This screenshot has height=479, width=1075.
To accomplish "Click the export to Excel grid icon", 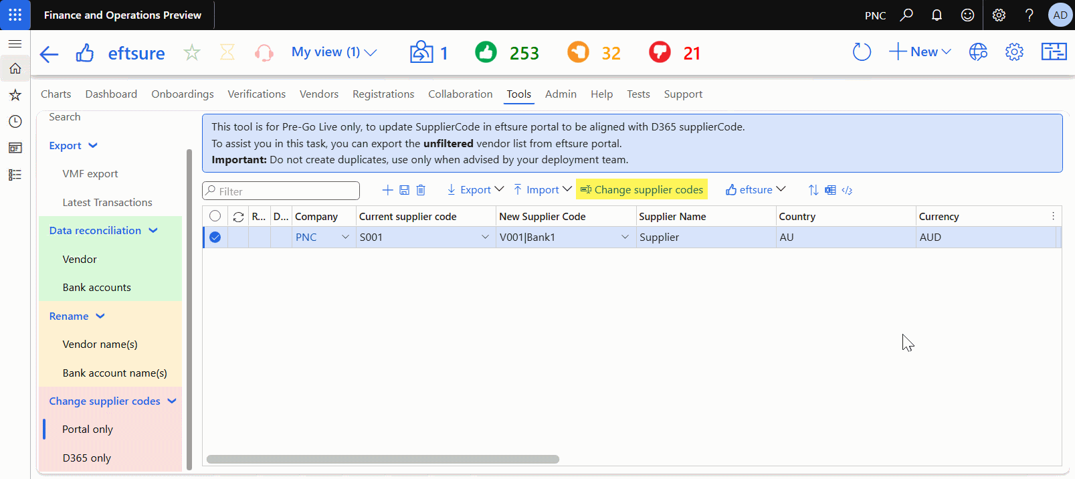I will (x=830, y=190).
